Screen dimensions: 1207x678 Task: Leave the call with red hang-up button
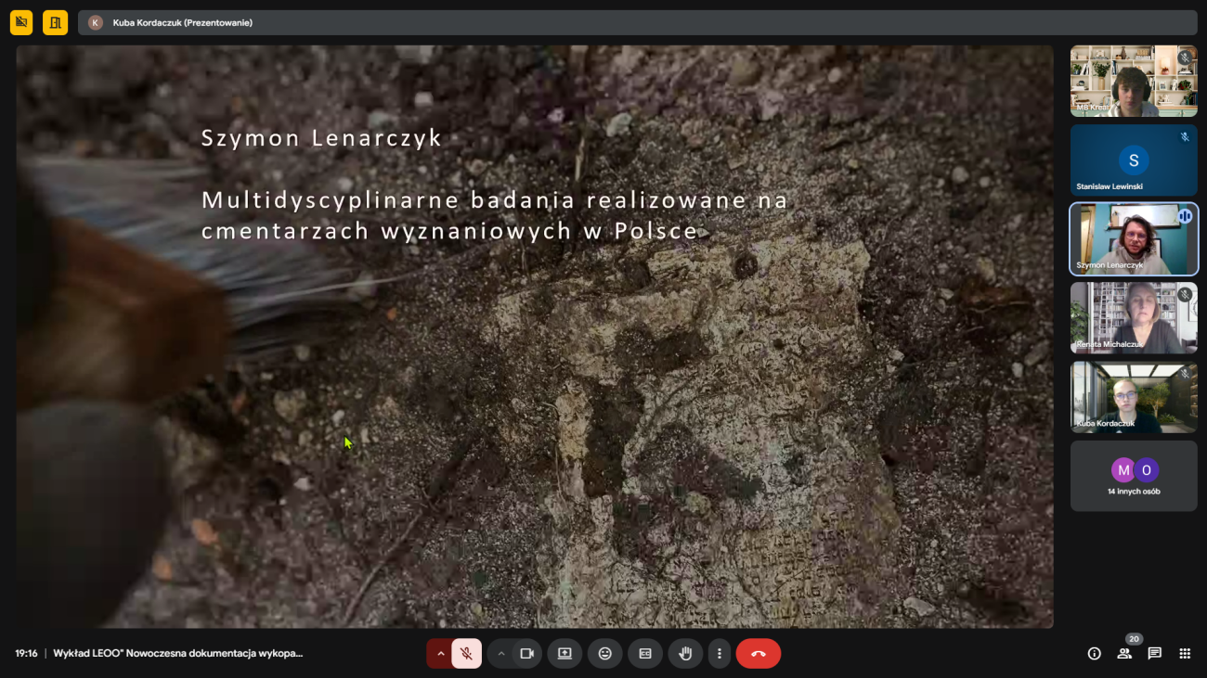(x=758, y=654)
